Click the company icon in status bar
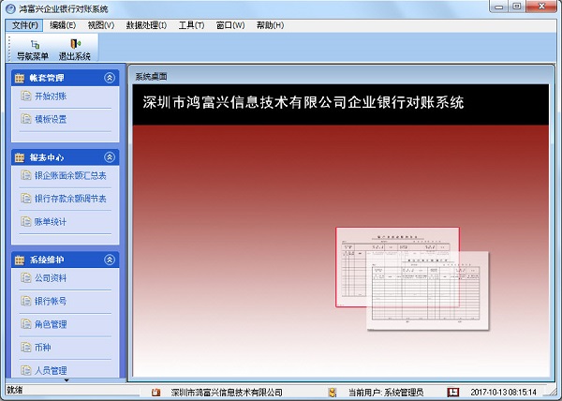This screenshot has height=401, width=562. pyautogui.click(x=155, y=393)
